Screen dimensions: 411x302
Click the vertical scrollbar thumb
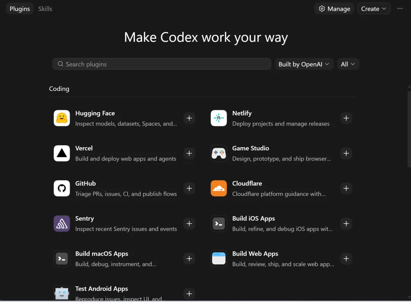coord(409,129)
